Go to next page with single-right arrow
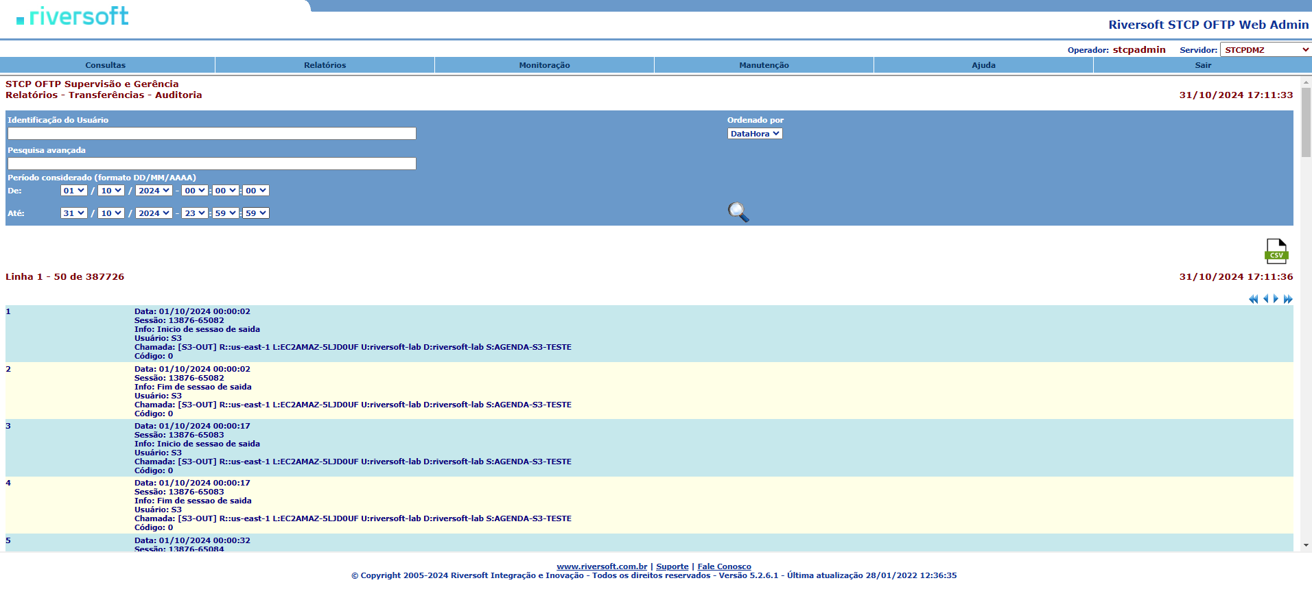 (1276, 299)
